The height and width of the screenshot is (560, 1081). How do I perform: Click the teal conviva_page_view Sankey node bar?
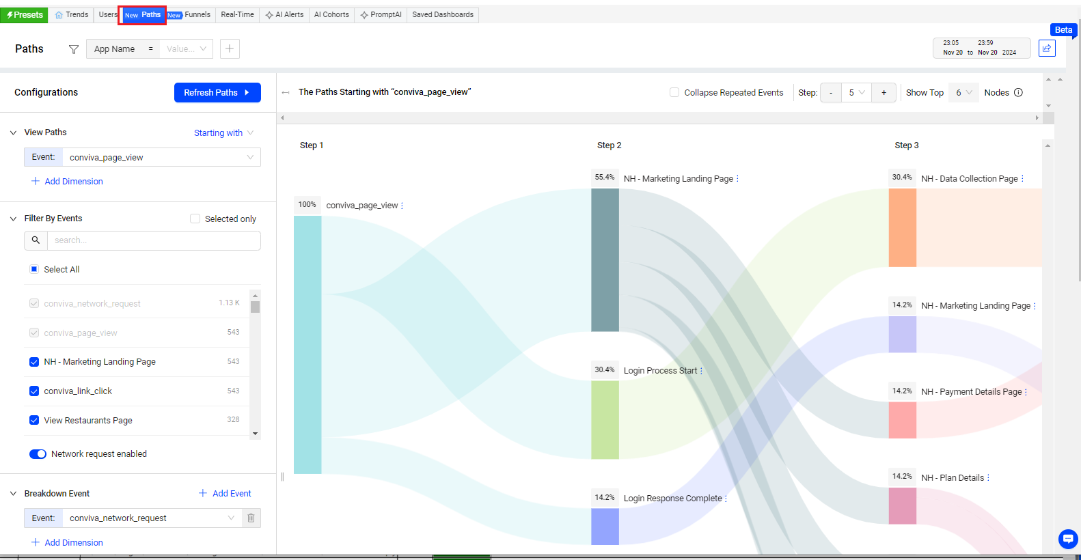click(x=307, y=345)
